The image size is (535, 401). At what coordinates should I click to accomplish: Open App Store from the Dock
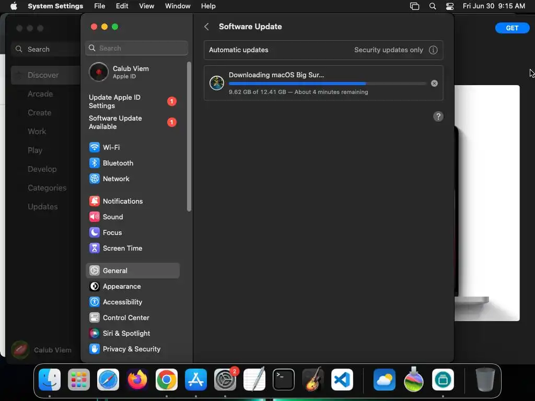[196, 380]
